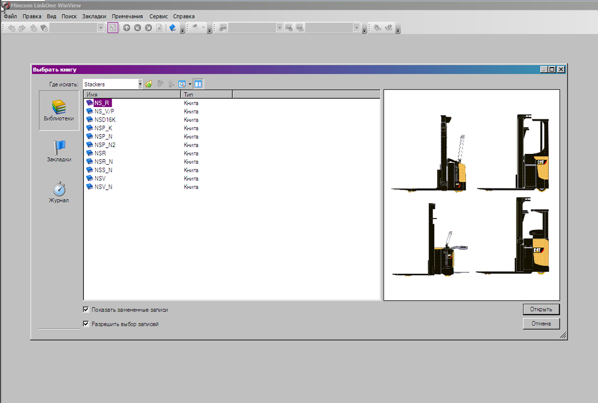Open the view options dropdown arrow
598x403 pixels.
click(x=190, y=84)
